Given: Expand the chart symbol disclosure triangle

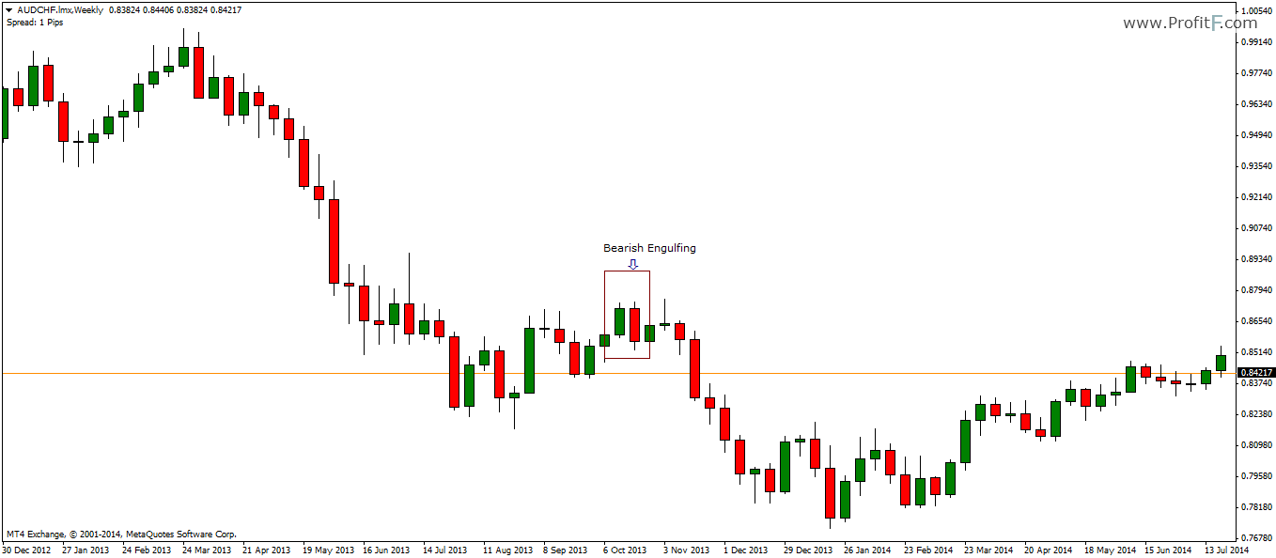Looking at the screenshot, I should click(9, 8).
